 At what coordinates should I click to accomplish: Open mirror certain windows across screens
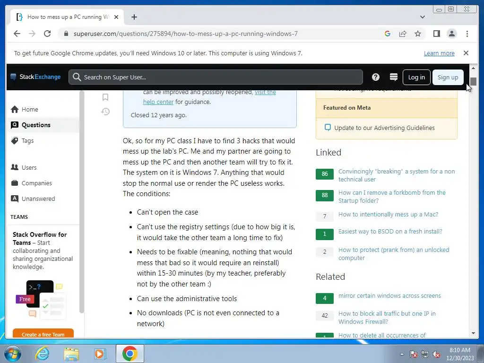(x=389, y=295)
